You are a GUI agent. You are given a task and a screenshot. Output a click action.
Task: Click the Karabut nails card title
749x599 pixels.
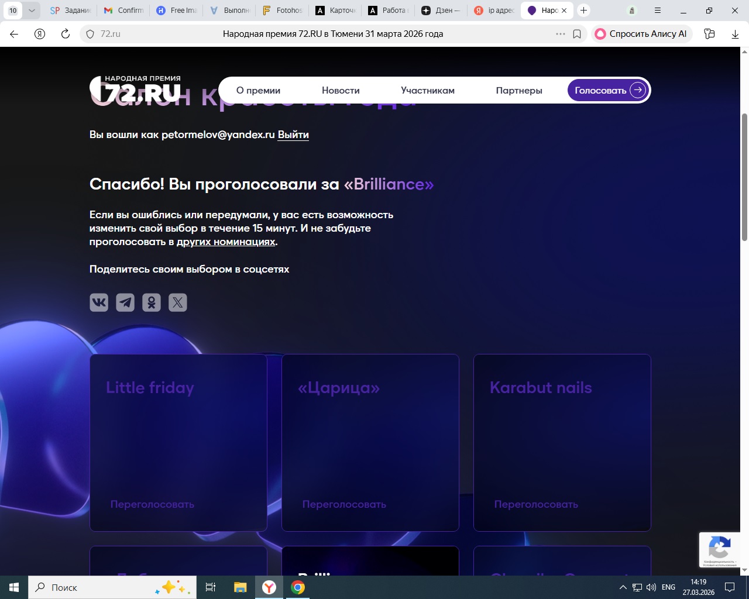(x=541, y=388)
